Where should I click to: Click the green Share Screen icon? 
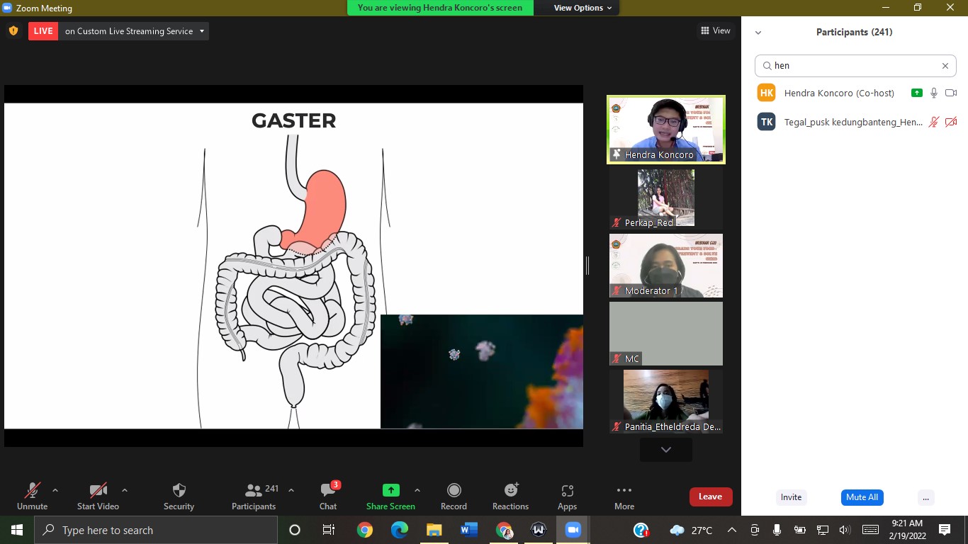390,490
